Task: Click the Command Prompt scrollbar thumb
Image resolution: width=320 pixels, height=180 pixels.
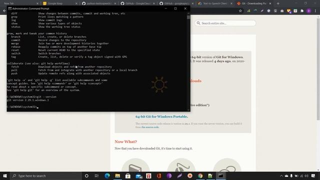Action: click(x=188, y=17)
